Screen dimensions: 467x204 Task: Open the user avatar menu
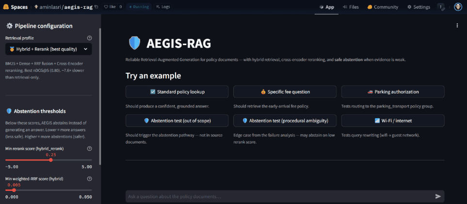coord(458,7)
